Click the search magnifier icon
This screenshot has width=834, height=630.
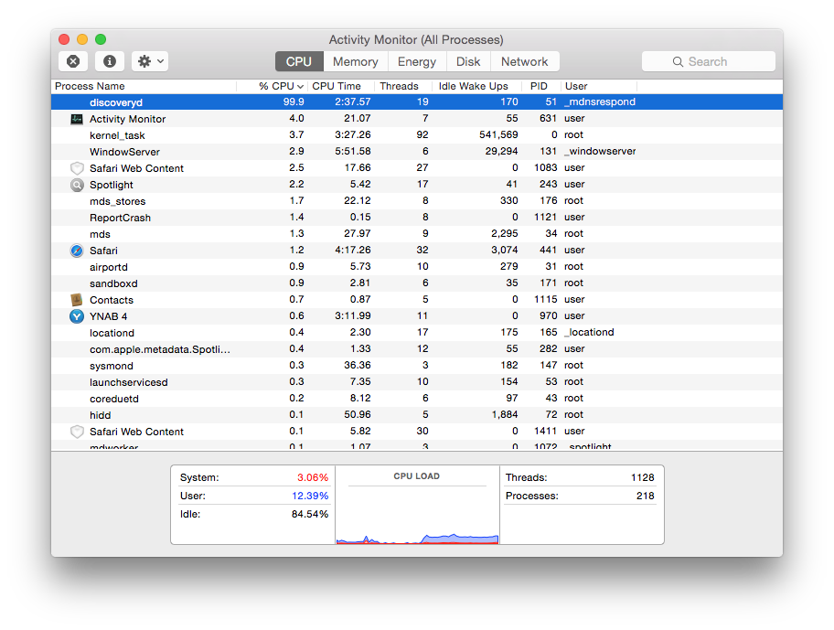pos(678,61)
